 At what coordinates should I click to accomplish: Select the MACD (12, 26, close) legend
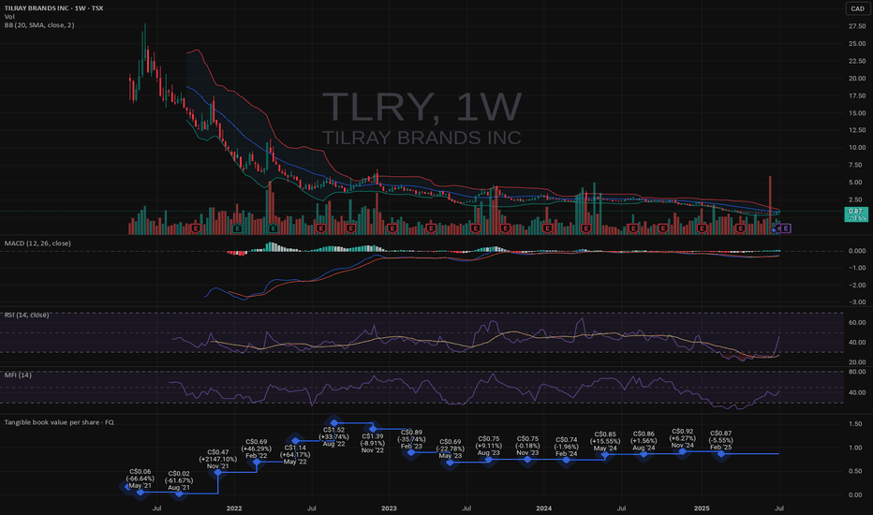click(x=37, y=243)
